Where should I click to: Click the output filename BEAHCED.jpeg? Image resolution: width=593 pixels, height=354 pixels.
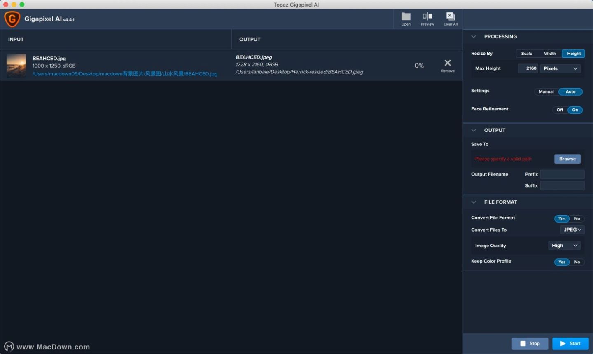pyautogui.click(x=254, y=57)
